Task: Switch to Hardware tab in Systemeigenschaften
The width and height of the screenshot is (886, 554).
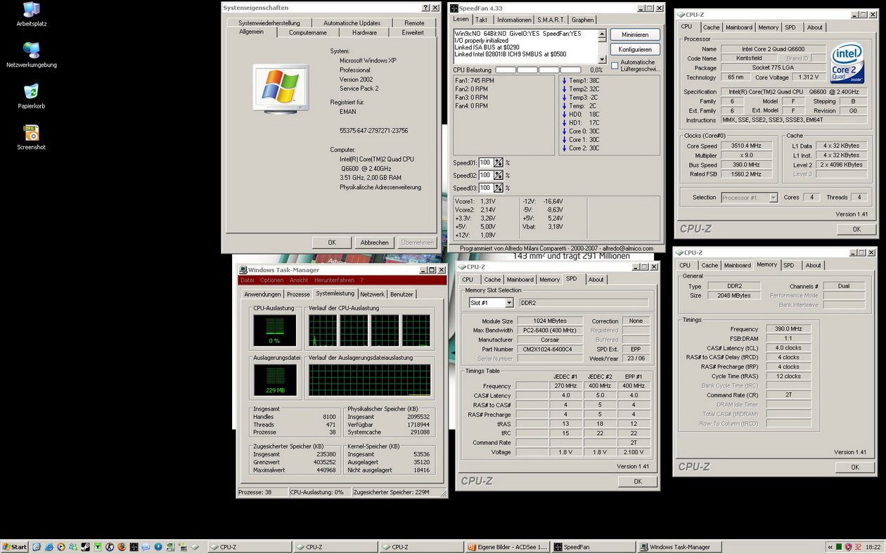Action: 364,32
